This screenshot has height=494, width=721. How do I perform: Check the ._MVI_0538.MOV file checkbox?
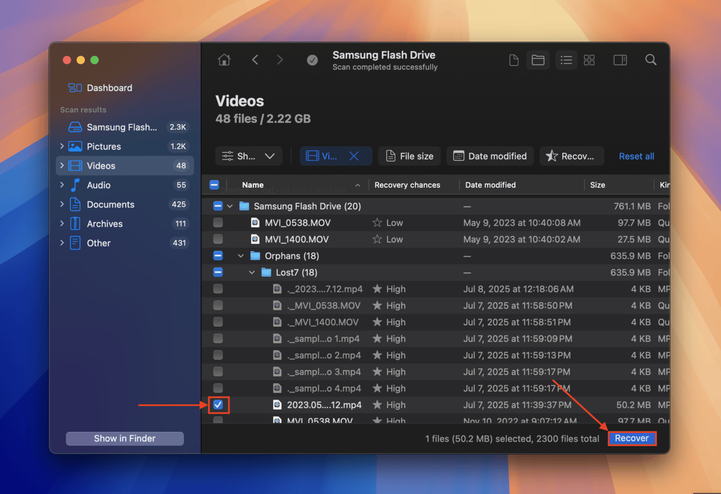point(218,305)
